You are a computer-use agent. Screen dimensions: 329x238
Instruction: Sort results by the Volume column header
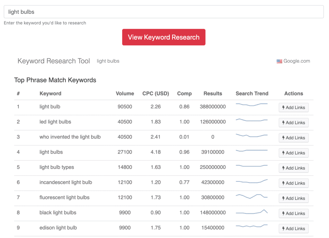(125, 93)
